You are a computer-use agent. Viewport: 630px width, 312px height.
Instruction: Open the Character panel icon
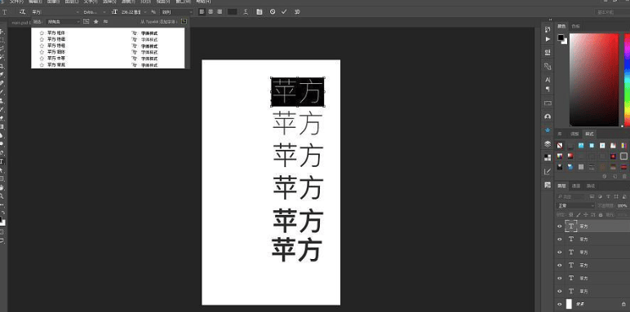[x=548, y=80]
